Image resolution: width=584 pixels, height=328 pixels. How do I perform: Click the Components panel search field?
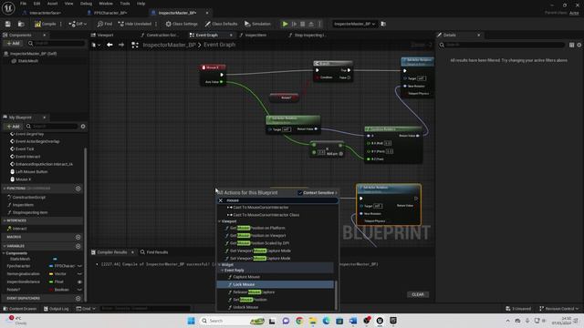coord(56,44)
